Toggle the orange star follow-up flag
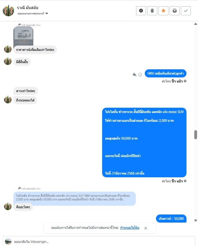 [163, 11]
